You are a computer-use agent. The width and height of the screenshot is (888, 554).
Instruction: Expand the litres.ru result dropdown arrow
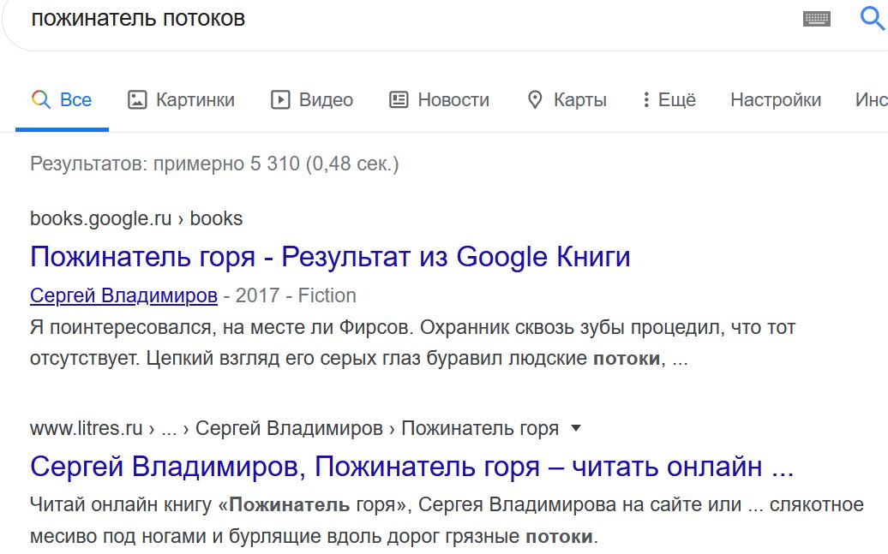tap(576, 428)
